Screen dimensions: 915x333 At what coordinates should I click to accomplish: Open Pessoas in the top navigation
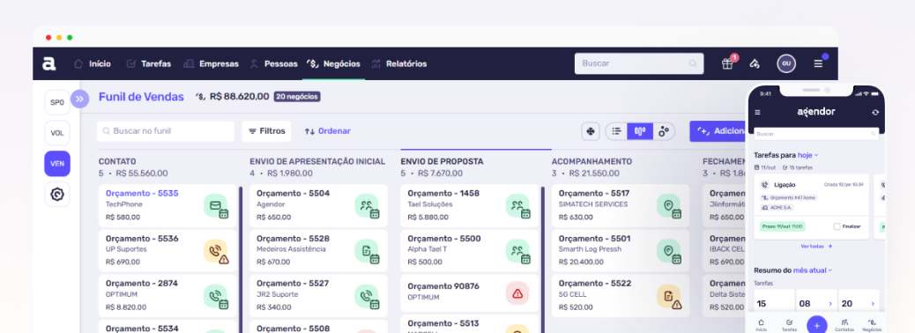(x=273, y=63)
